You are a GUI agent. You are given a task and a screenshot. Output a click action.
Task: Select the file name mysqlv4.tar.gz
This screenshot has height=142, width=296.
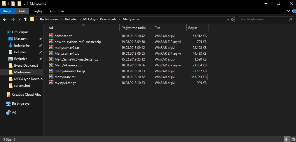(x=65, y=83)
